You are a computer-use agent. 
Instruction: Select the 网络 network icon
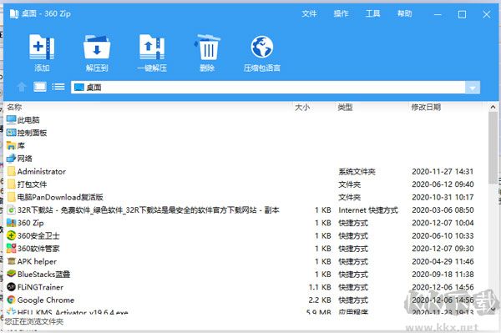click(x=11, y=158)
